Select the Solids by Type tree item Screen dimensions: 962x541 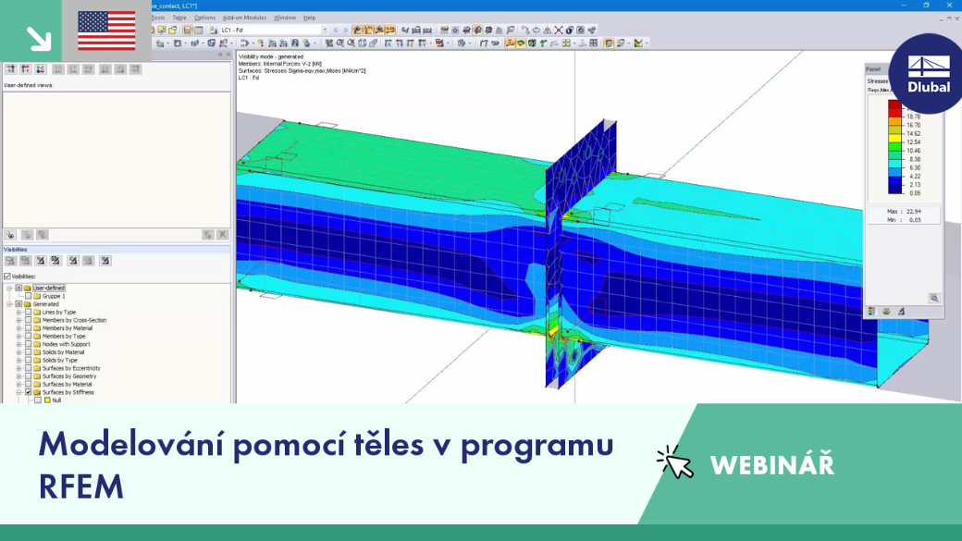59,360
